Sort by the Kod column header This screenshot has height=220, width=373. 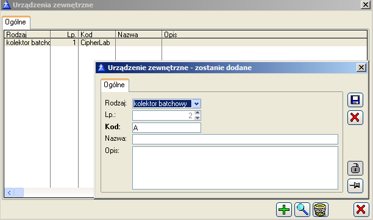[x=97, y=35]
